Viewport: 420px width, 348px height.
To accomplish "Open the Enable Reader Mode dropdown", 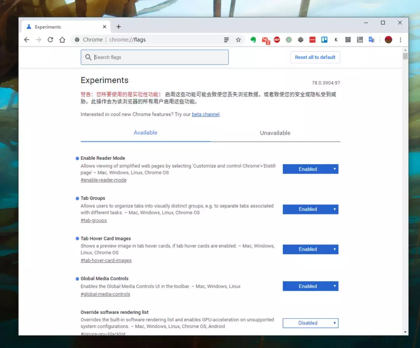I will [x=310, y=169].
